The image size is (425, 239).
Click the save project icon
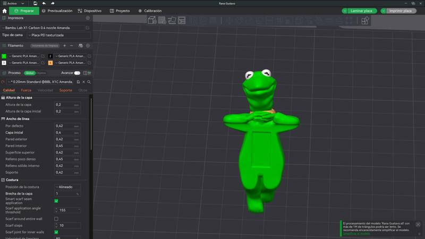pos(35,3)
